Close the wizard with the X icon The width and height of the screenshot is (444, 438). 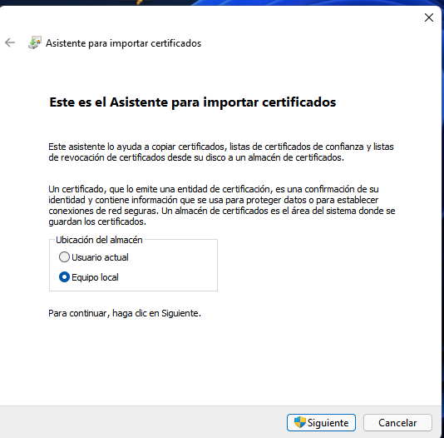coord(429,17)
